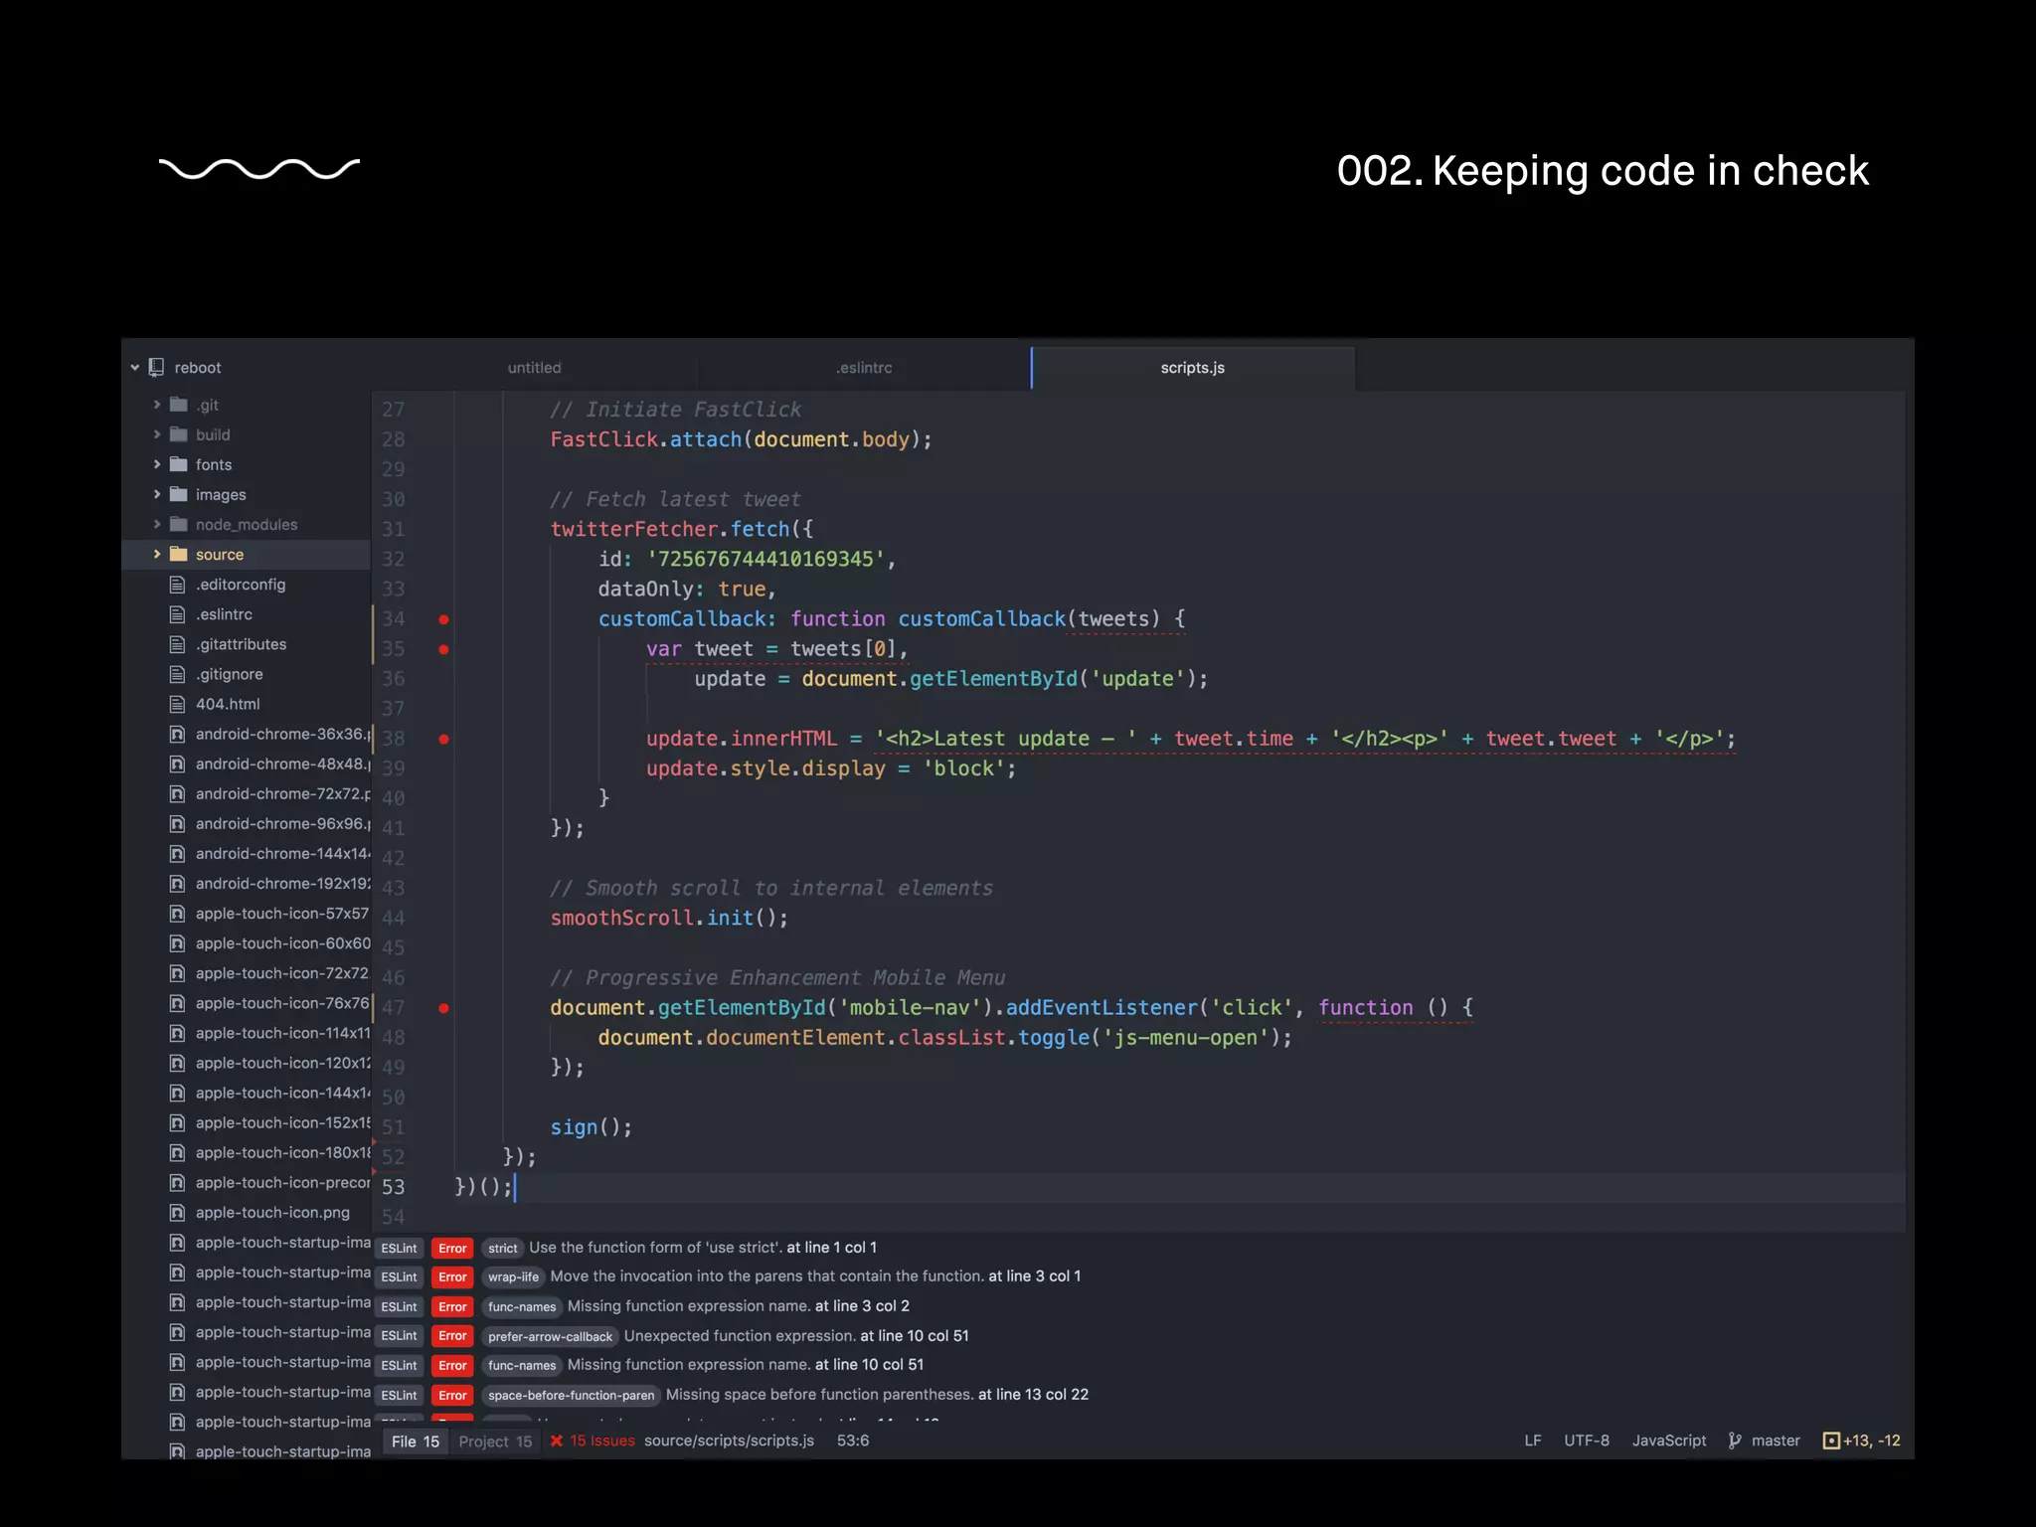This screenshot has width=2036, height=1527.
Task: Click the lint error dot on line 35
Action: click(x=444, y=649)
